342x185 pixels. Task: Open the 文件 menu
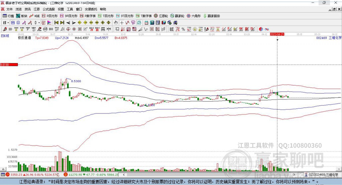(x=10, y=9)
